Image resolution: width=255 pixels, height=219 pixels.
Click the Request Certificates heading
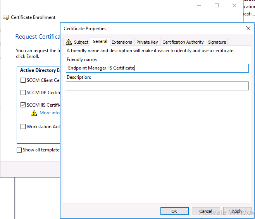(38, 37)
